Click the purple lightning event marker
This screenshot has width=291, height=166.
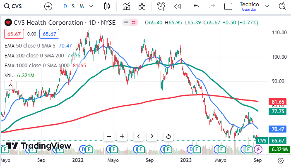click(258, 149)
